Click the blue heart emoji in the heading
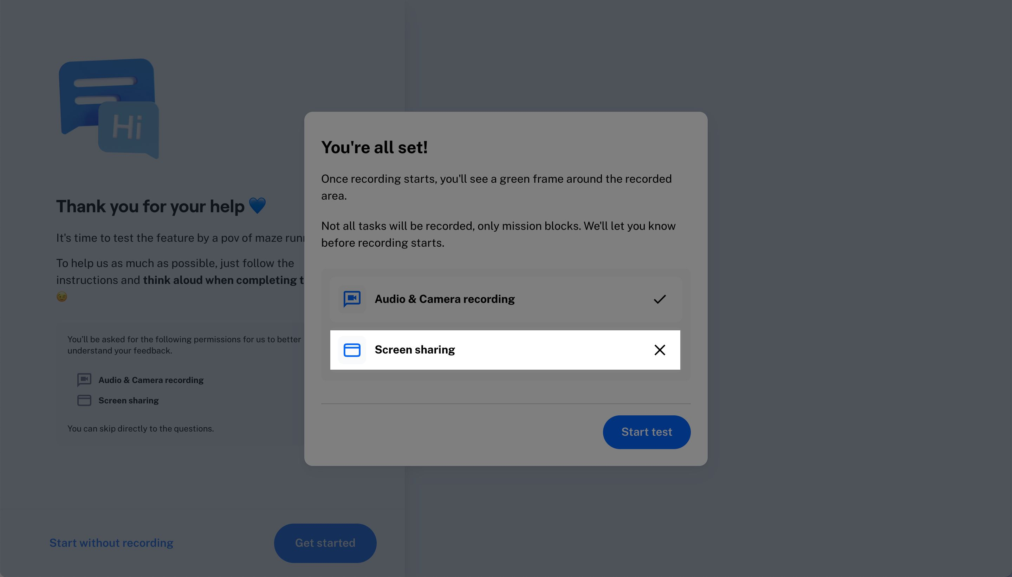 click(x=258, y=205)
